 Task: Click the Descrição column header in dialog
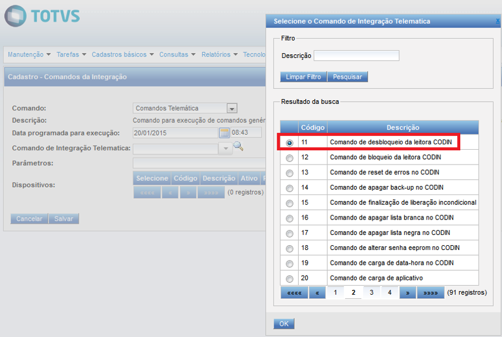click(x=403, y=128)
